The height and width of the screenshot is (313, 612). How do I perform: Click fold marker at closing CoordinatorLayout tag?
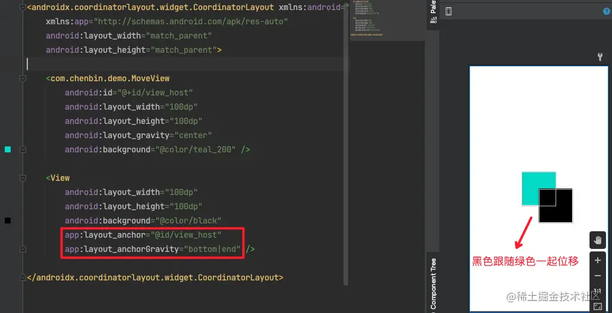coord(23,277)
